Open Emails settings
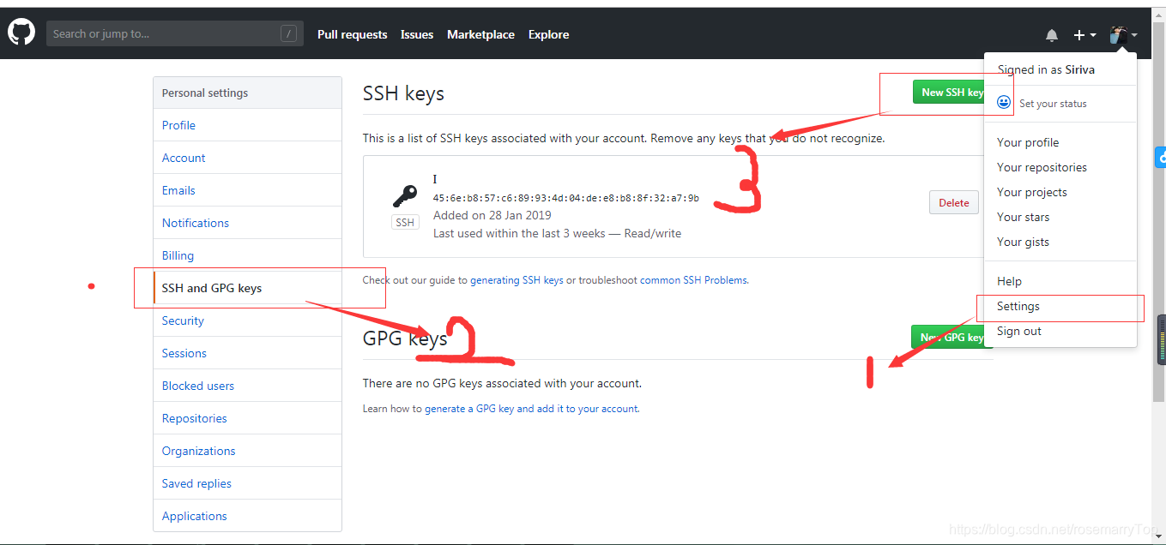The height and width of the screenshot is (545, 1166). tap(247, 190)
